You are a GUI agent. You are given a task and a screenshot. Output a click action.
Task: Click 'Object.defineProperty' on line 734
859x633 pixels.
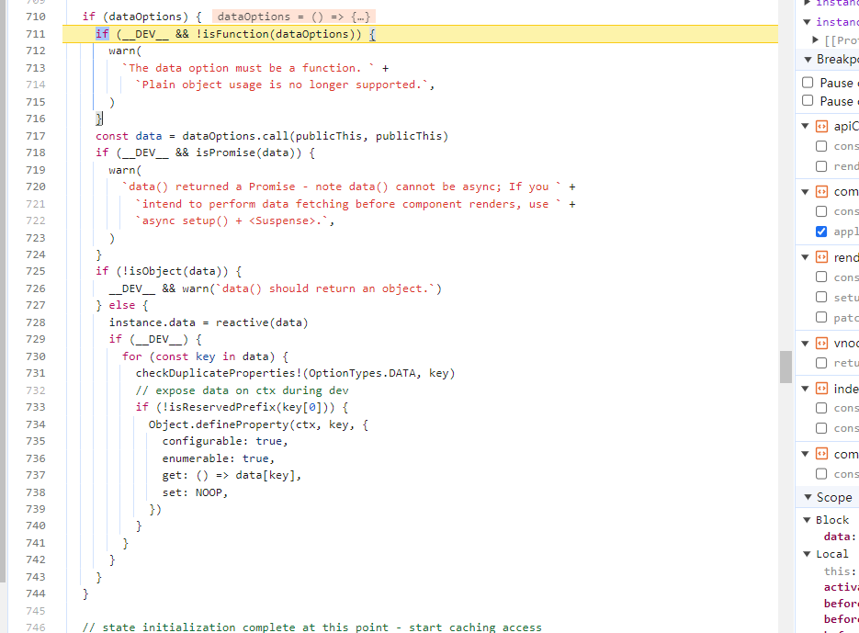219,424
